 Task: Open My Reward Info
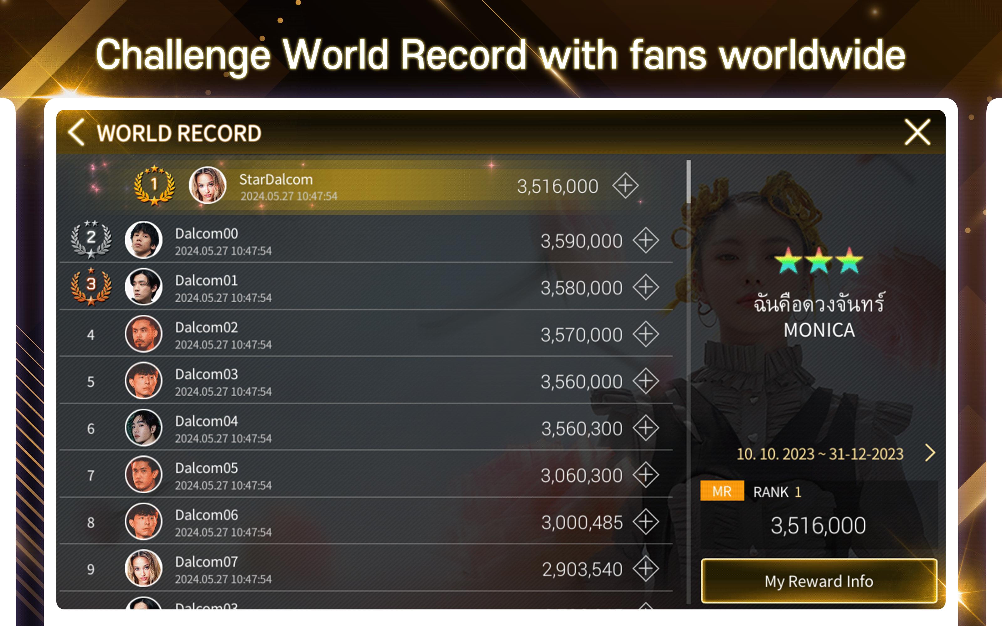pos(819,581)
